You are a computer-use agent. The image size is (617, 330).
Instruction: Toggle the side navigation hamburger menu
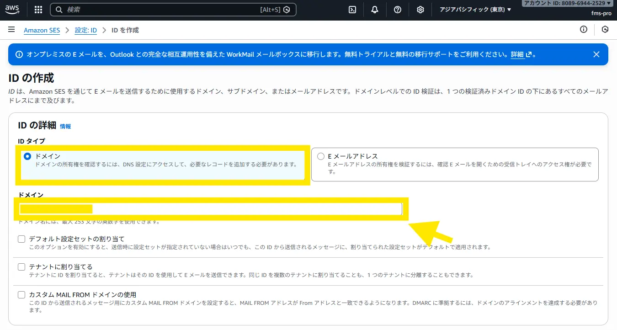coord(11,30)
